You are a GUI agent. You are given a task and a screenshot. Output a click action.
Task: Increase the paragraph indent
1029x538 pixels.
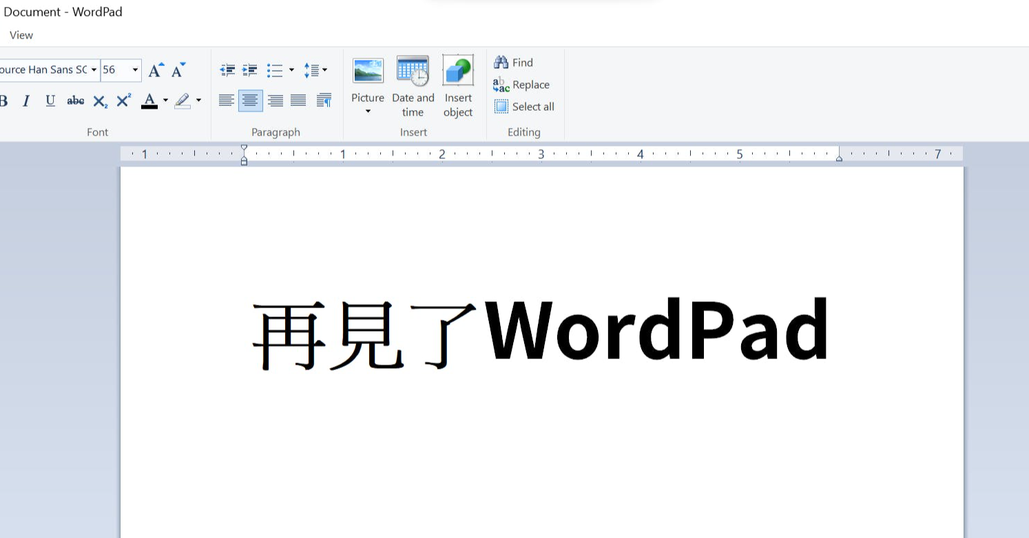click(250, 70)
